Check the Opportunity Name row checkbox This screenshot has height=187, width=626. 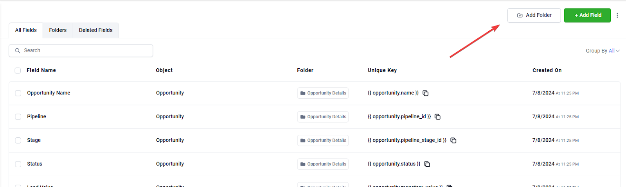[18, 93]
